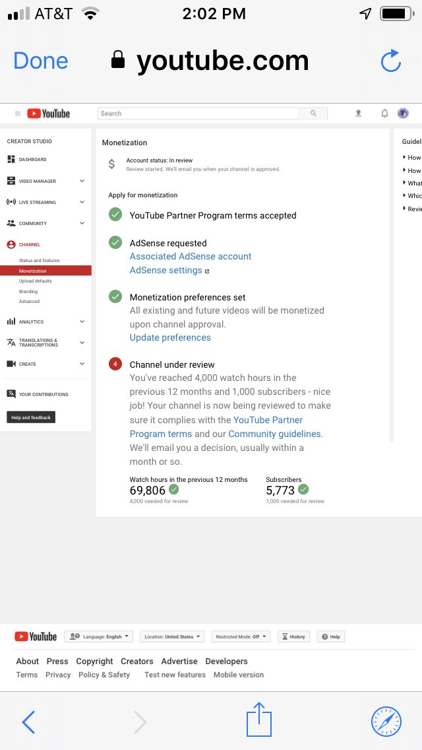This screenshot has height=750, width=422.
Task: Expand Analytics chevron
Action: (x=82, y=322)
